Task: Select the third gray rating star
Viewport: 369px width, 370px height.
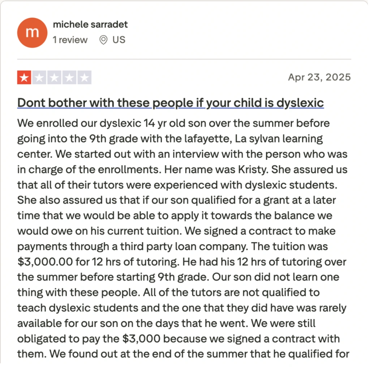Action: point(54,78)
